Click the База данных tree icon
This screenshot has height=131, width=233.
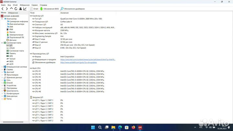pos(5,96)
